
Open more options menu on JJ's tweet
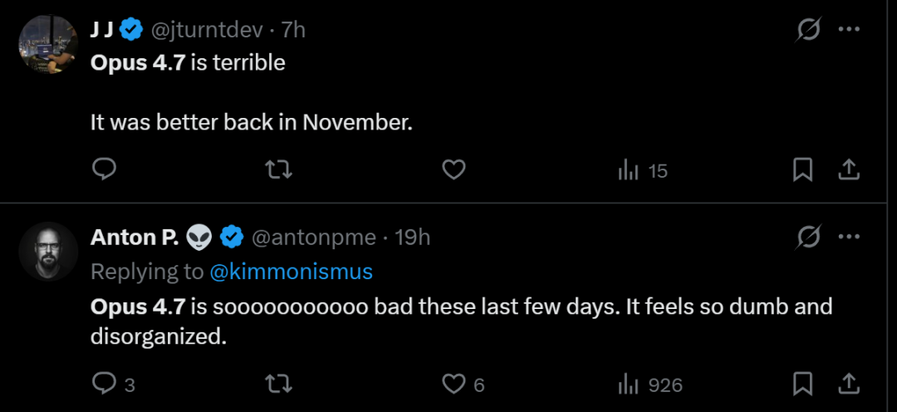[848, 30]
